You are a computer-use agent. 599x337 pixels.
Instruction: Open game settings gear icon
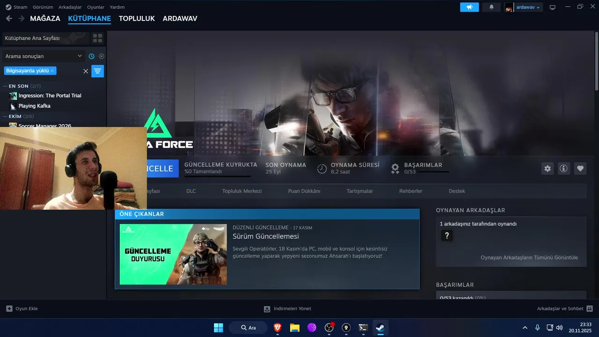pyautogui.click(x=548, y=168)
